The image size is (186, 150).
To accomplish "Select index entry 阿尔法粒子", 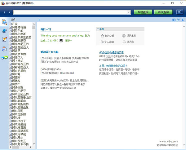I will click(19, 121).
